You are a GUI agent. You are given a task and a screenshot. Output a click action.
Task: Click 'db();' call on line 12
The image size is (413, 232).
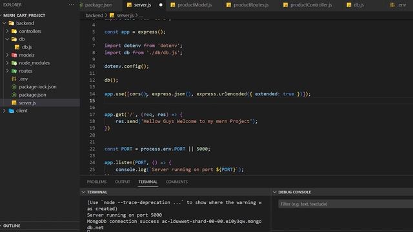click(111, 80)
